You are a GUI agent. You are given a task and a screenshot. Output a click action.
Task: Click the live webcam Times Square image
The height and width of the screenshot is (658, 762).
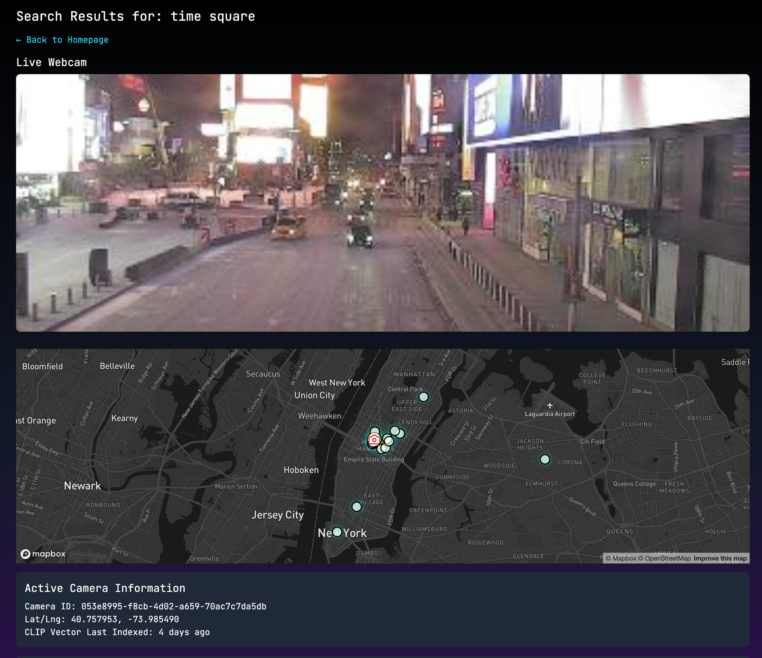383,202
